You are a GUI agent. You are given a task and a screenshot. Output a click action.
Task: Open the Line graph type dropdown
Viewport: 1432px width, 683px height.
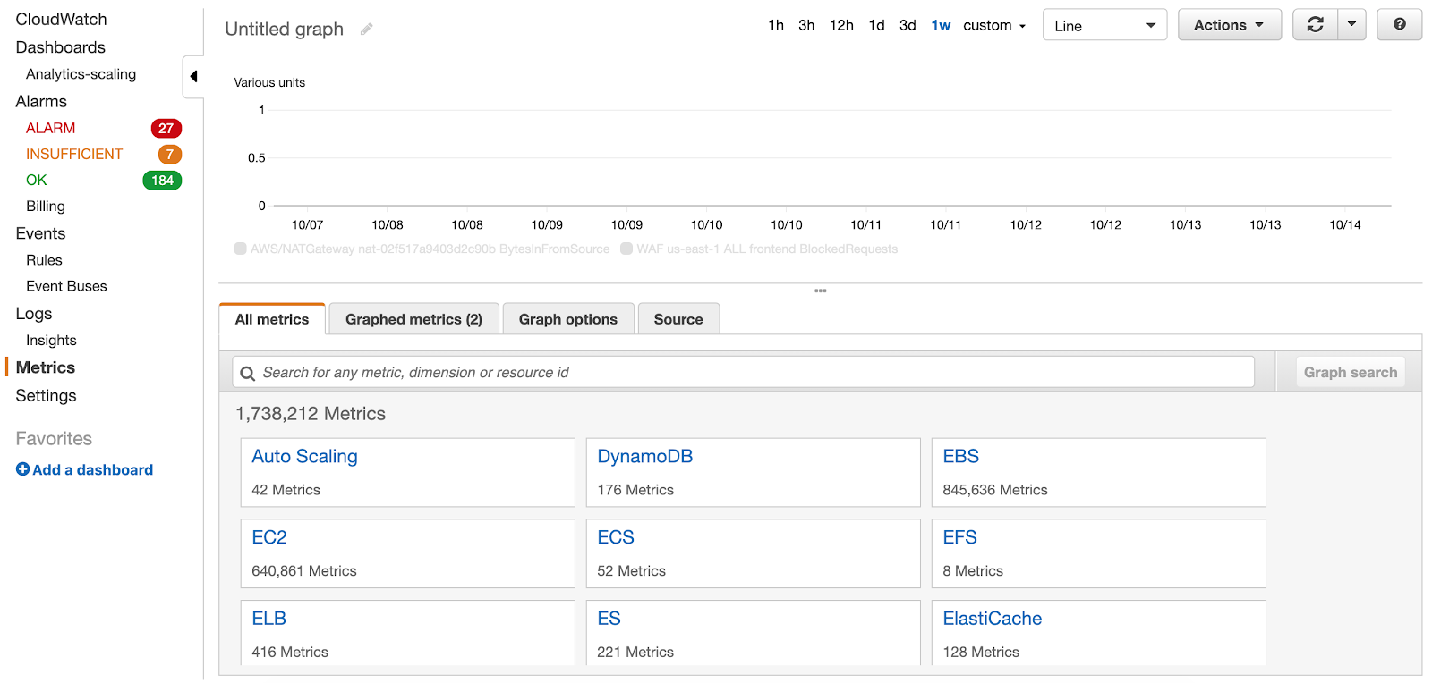[x=1104, y=25]
